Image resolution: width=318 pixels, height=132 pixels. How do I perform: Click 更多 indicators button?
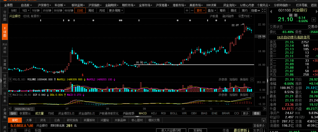pyautogui.click(x=246, y=113)
